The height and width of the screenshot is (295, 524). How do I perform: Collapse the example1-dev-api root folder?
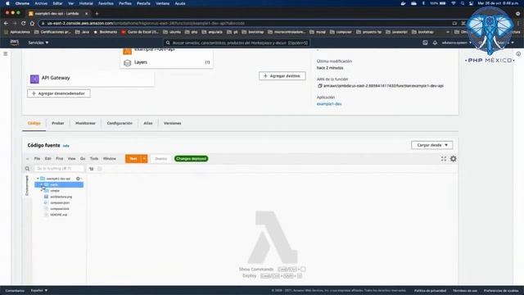pyautogui.click(x=38, y=179)
